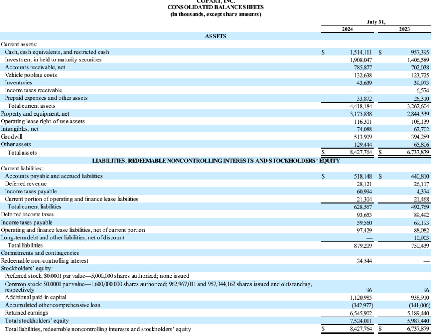Select 'Income taxes receivable' label

pos(34,90)
